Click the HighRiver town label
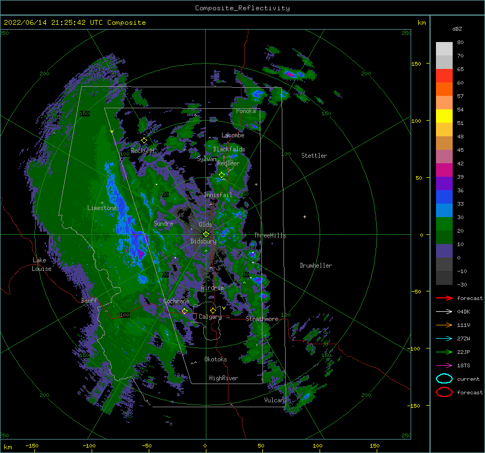 pyautogui.click(x=224, y=378)
